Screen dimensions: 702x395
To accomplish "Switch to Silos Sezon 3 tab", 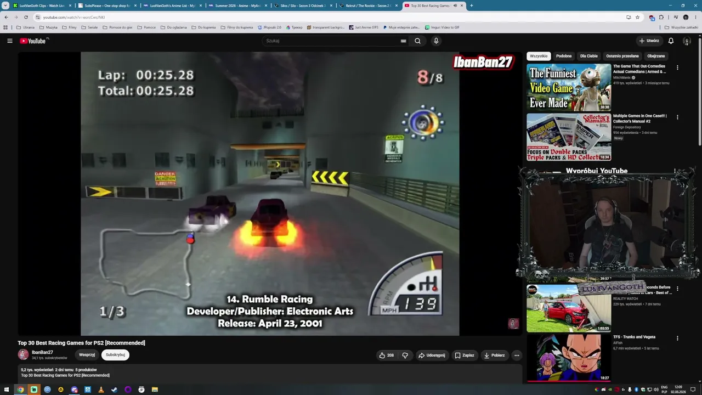I will [303, 5].
